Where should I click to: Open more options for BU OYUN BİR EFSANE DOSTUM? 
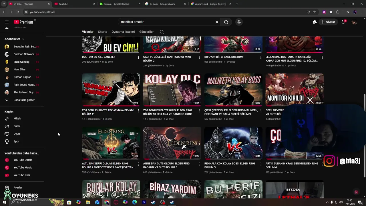(261, 57)
